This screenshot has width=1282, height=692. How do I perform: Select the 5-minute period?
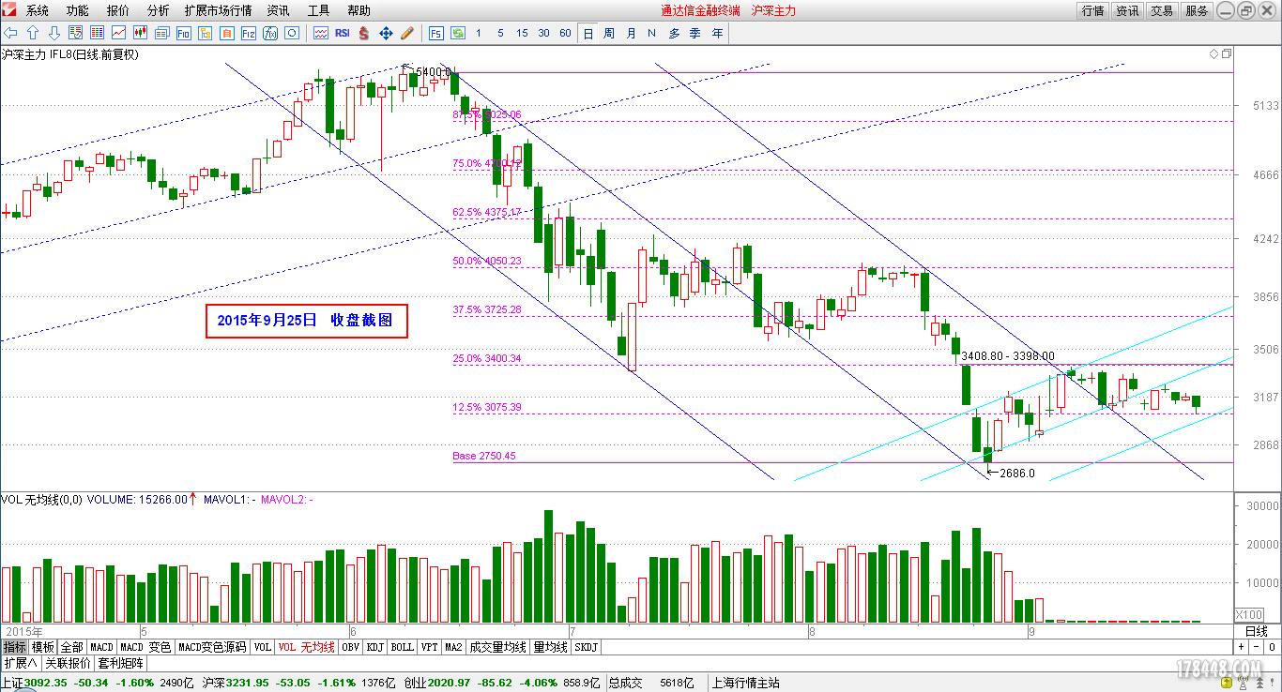pyautogui.click(x=500, y=33)
